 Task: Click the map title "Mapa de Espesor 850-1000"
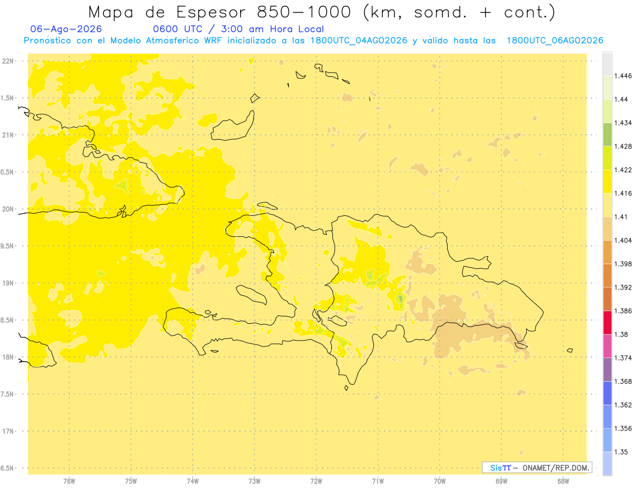221,12
